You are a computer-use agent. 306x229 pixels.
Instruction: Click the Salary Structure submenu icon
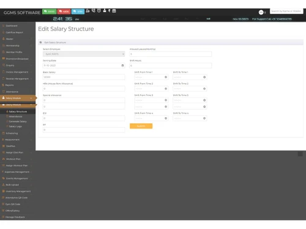pyautogui.click(x=7, y=112)
